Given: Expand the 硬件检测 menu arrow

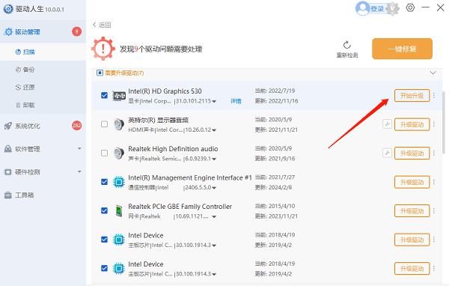Looking at the screenshot, I should (x=79, y=171).
